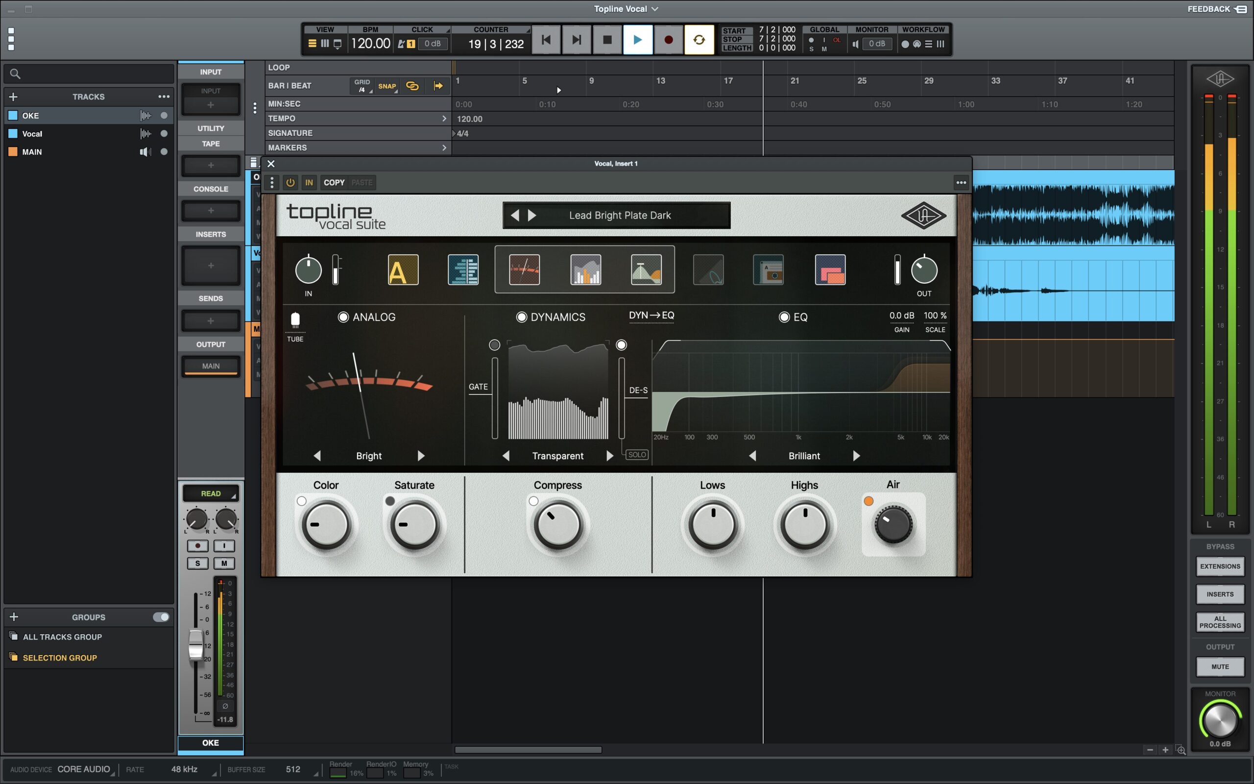The image size is (1254, 784).
Task: Solo the OKE channel strip
Action: click(197, 563)
